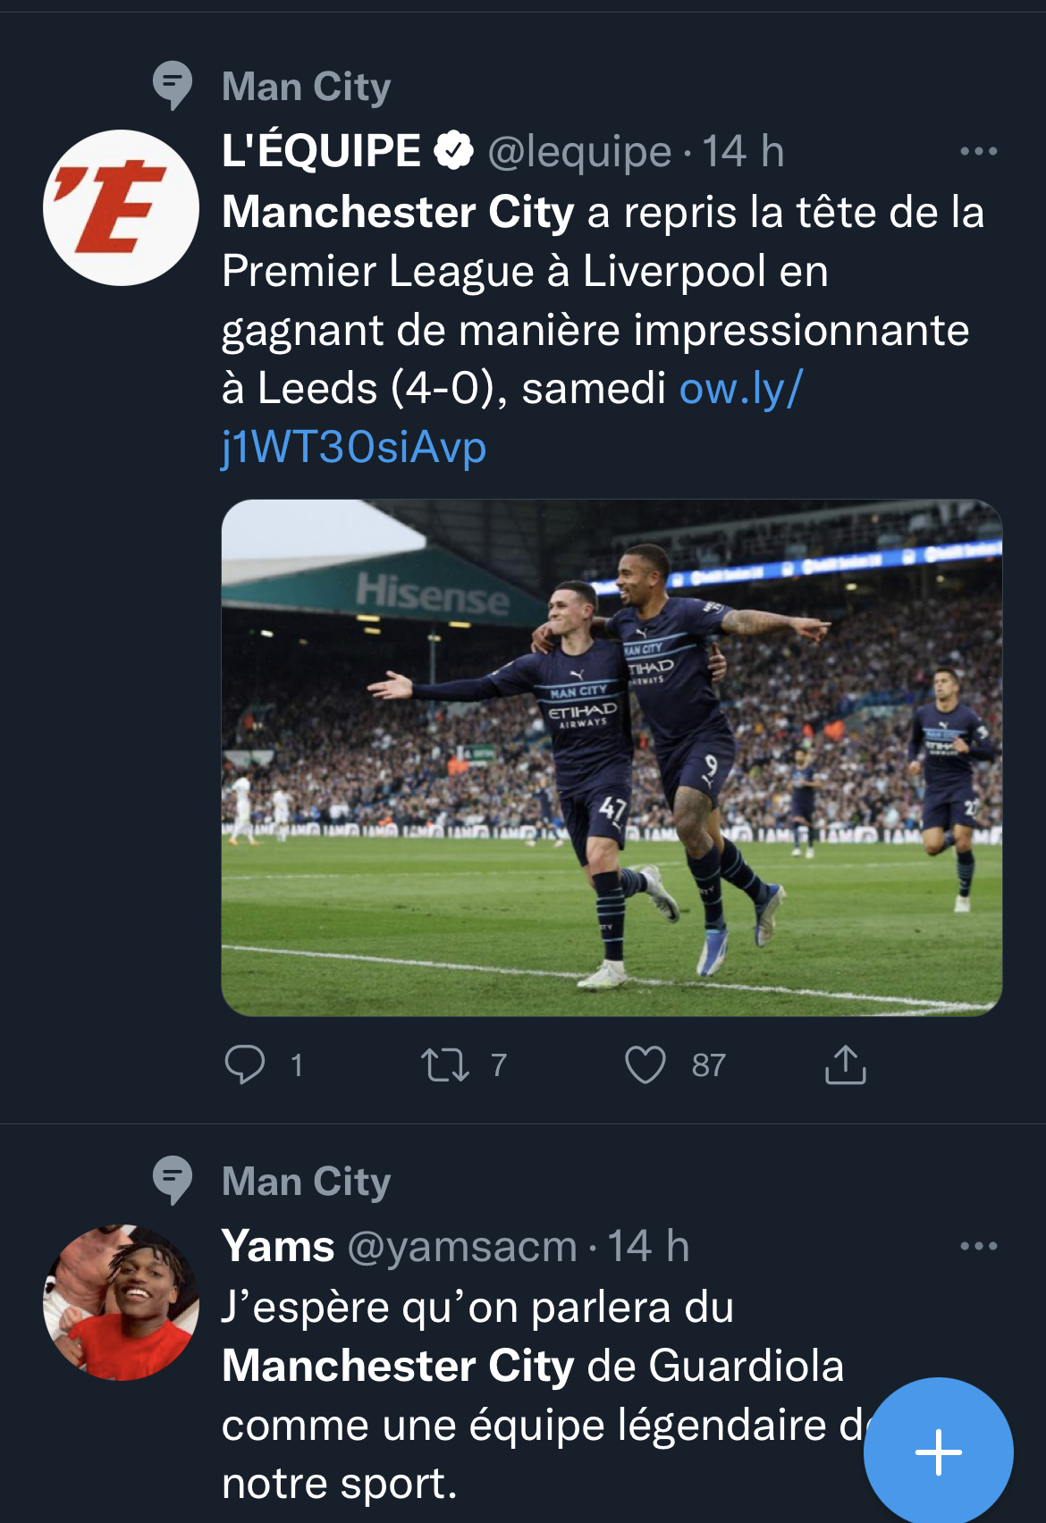Image resolution: width=1046 pixels, height=1523 pixels.
Task: Open @lequipe handle
Action: point(579,151)
